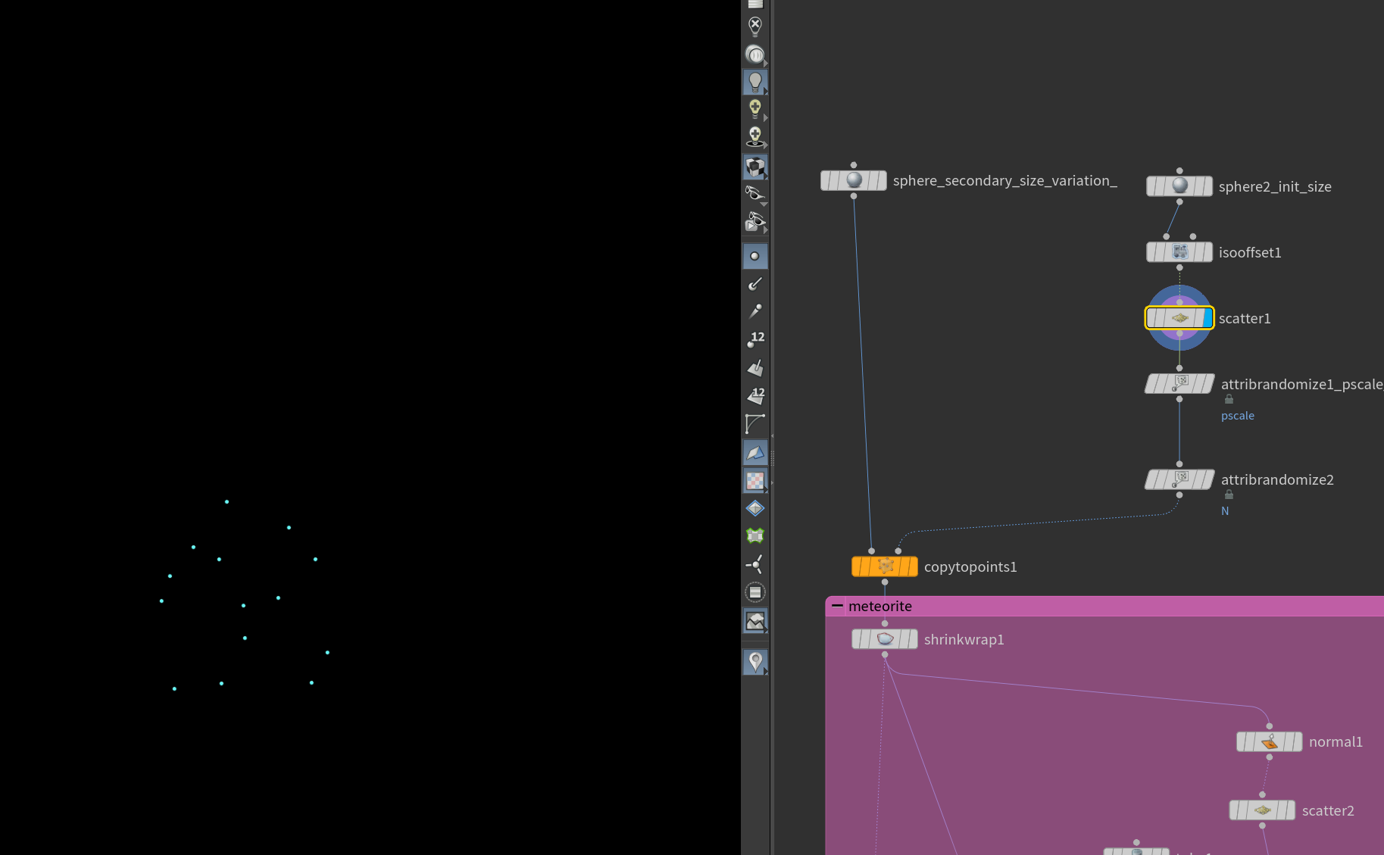
Task: Toggle the display flag on shrinkwrap1
Action: click(912, 638)
